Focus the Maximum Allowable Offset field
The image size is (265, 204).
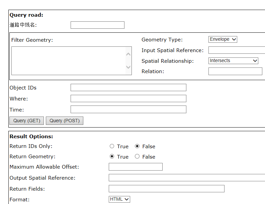136,167
